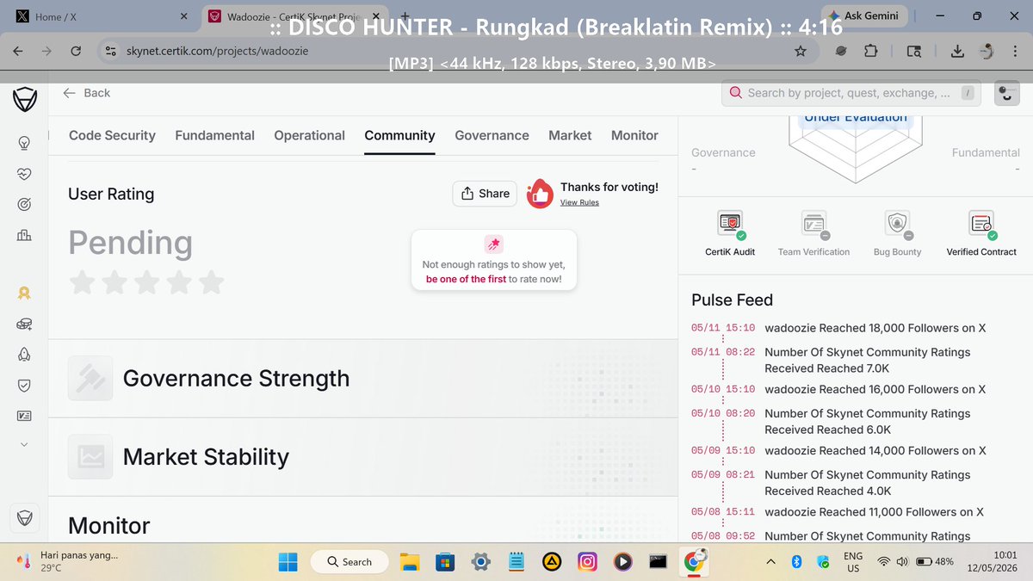Select the Community tab
1033x581 pixels.
coord(399,135)
